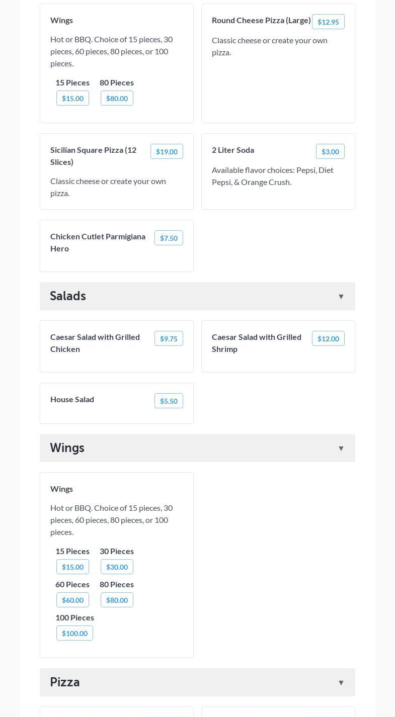The width and height of the screenshot is (395, 717).
Task: Choose the $30.00 30 Pieces wings option
Action: pos(117,567)
